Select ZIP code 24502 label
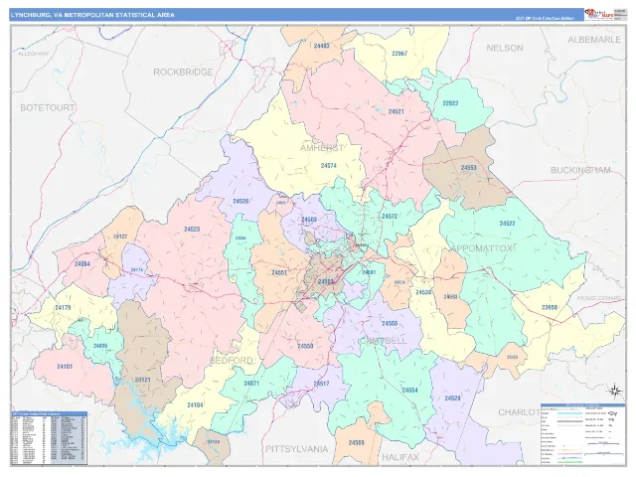The image size is (636, 477). 325,281
